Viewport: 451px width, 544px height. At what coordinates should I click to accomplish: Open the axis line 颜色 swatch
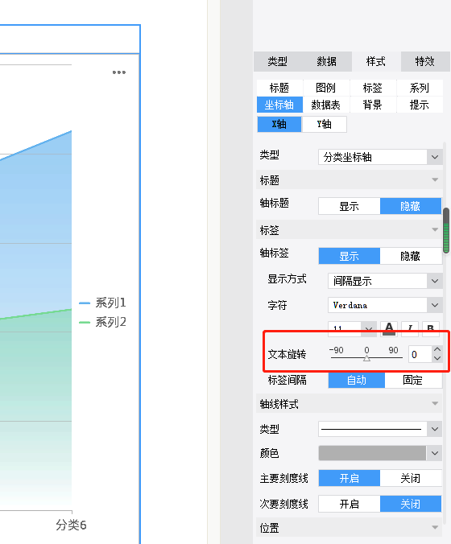[x=380, y=453]
